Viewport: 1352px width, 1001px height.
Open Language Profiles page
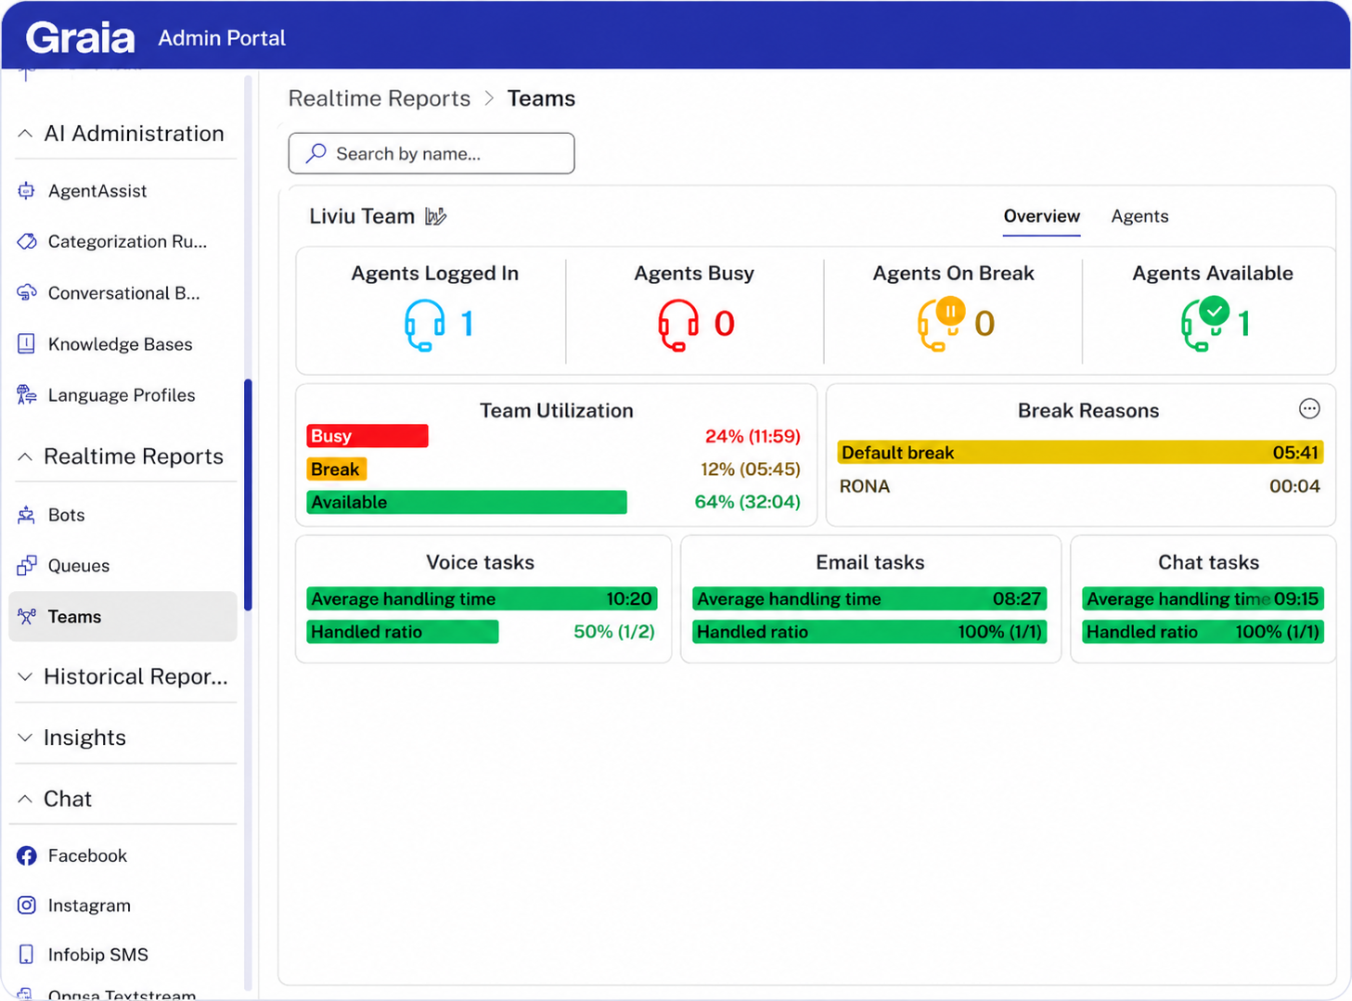122,395
